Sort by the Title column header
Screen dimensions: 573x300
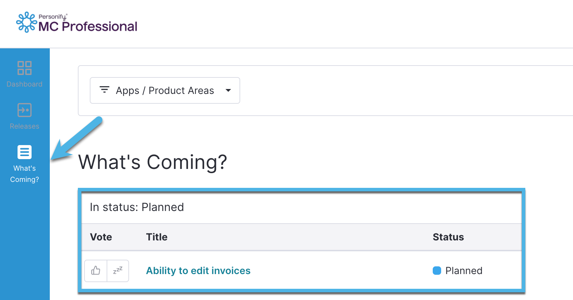[x=157, y=237]
